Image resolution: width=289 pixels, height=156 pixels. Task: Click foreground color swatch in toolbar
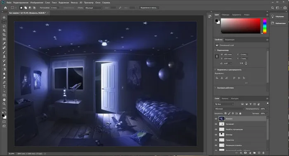pyautogui.click(x=3, y=116)
